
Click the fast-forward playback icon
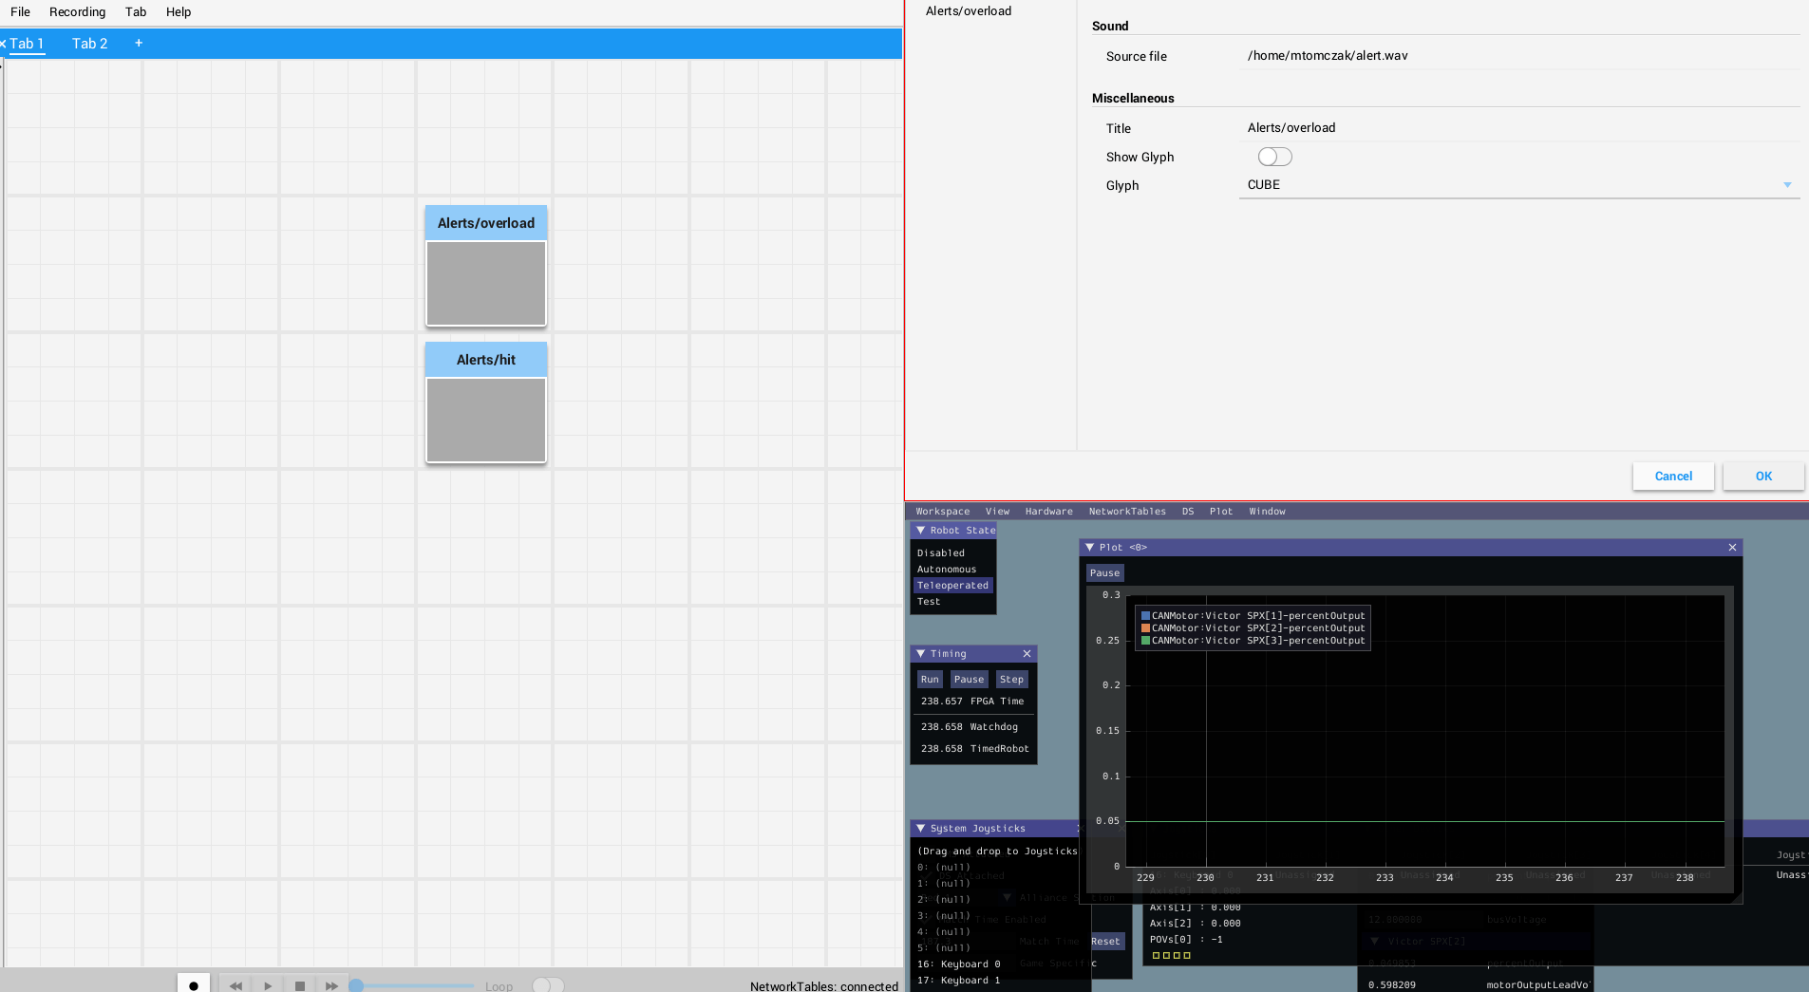point(331,985)
